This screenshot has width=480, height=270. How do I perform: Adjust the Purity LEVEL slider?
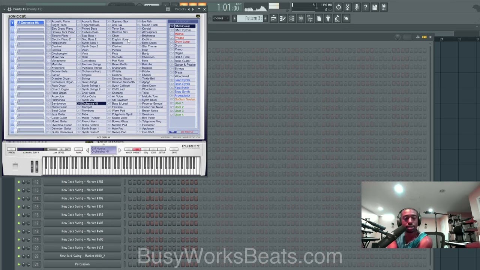tap(60, 150)
